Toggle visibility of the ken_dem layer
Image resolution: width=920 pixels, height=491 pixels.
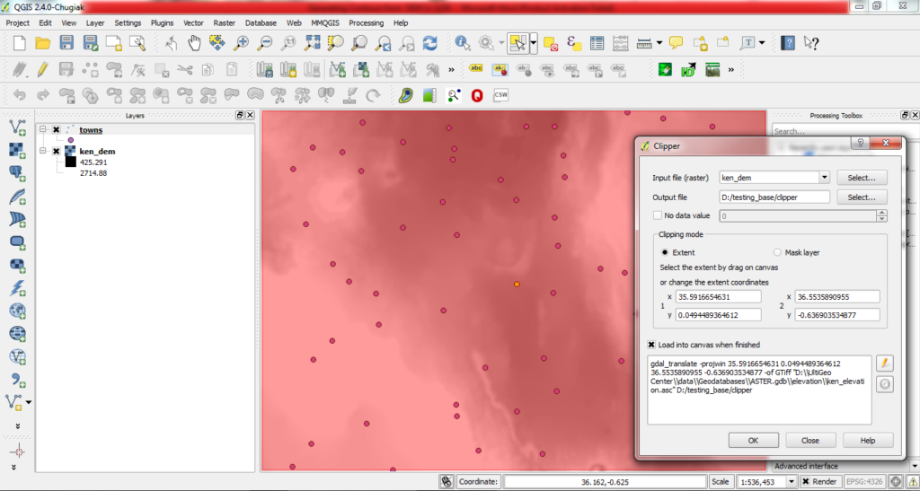tap(57, 151)
